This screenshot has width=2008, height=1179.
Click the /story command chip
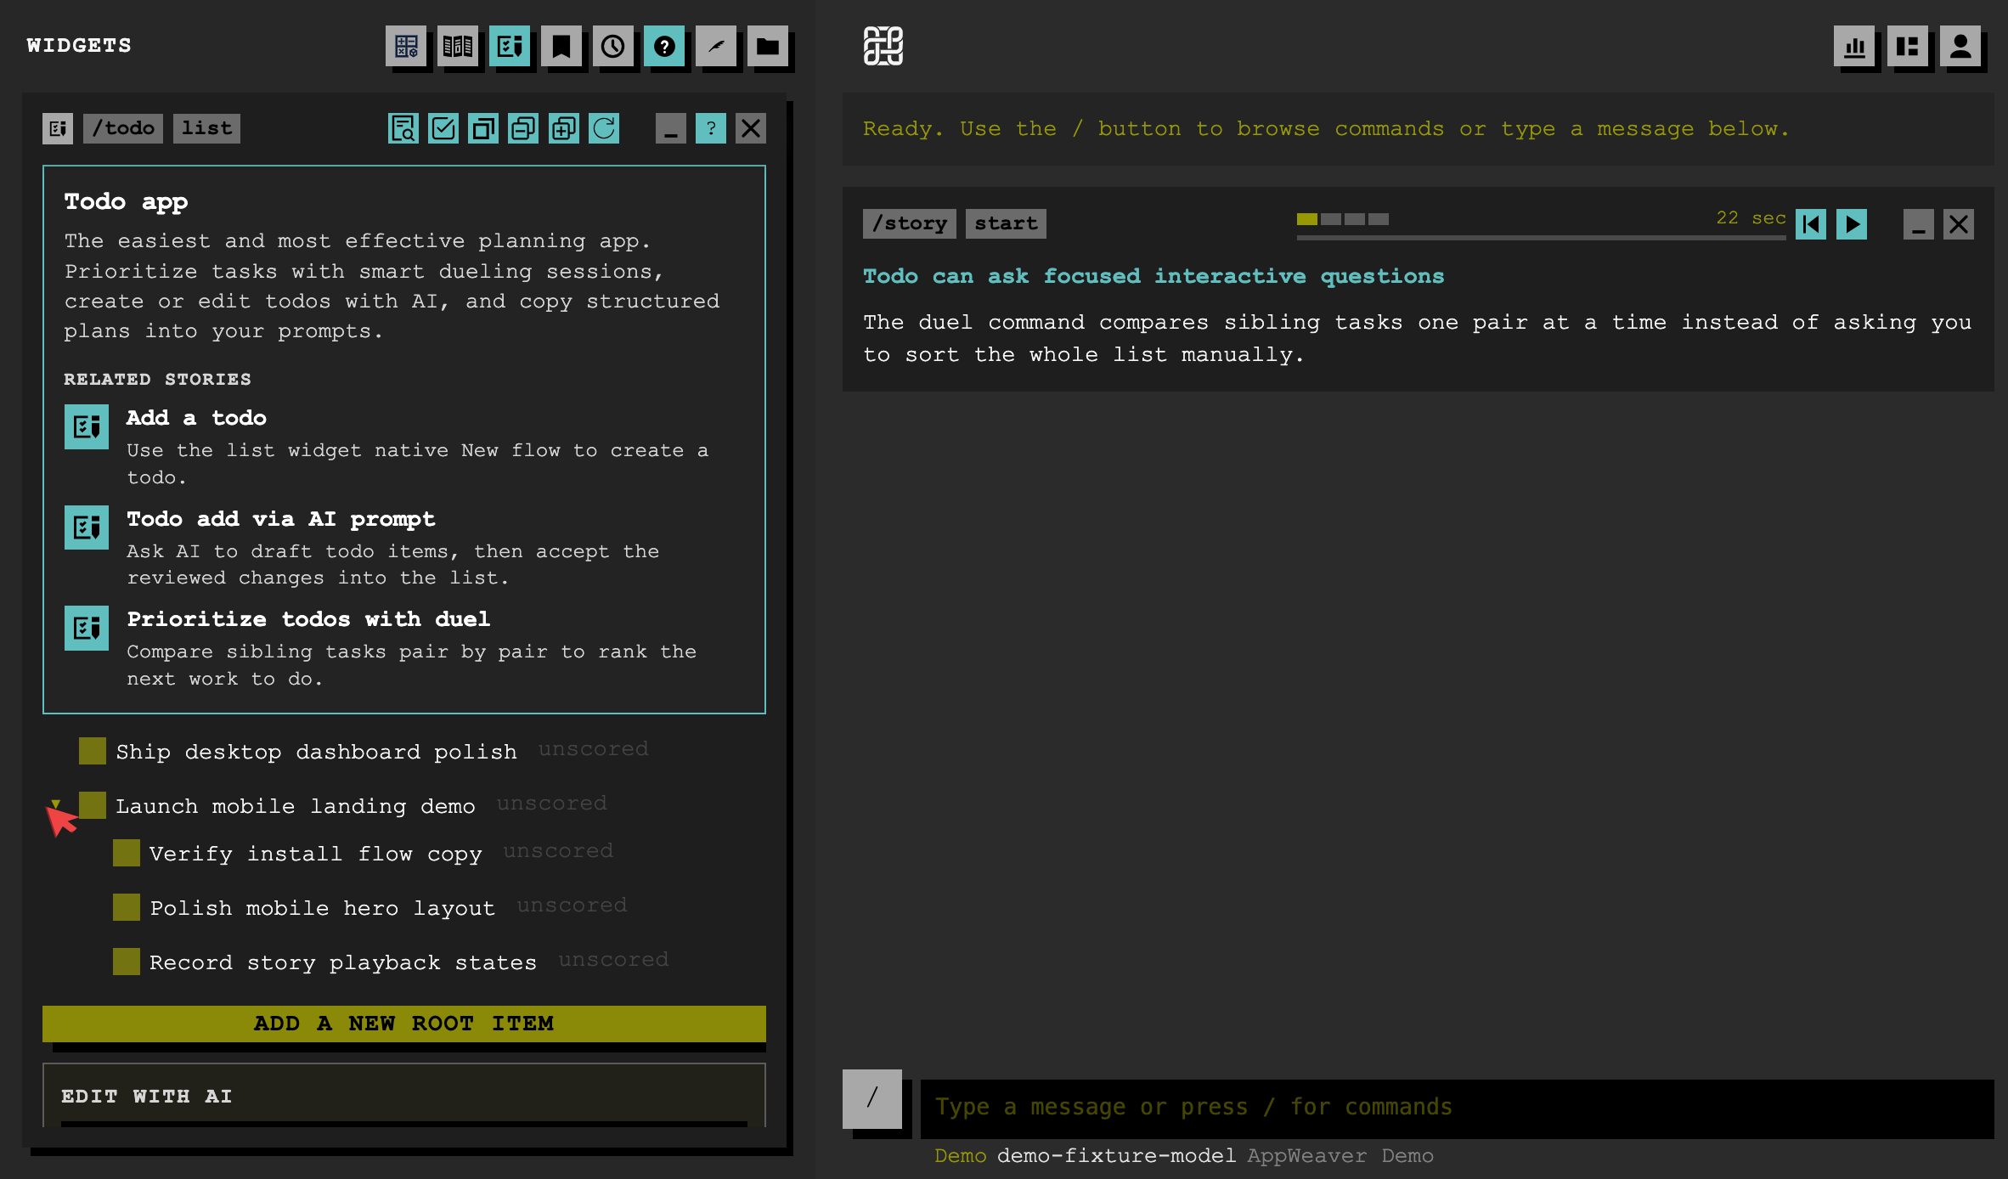tap(910, 223)
